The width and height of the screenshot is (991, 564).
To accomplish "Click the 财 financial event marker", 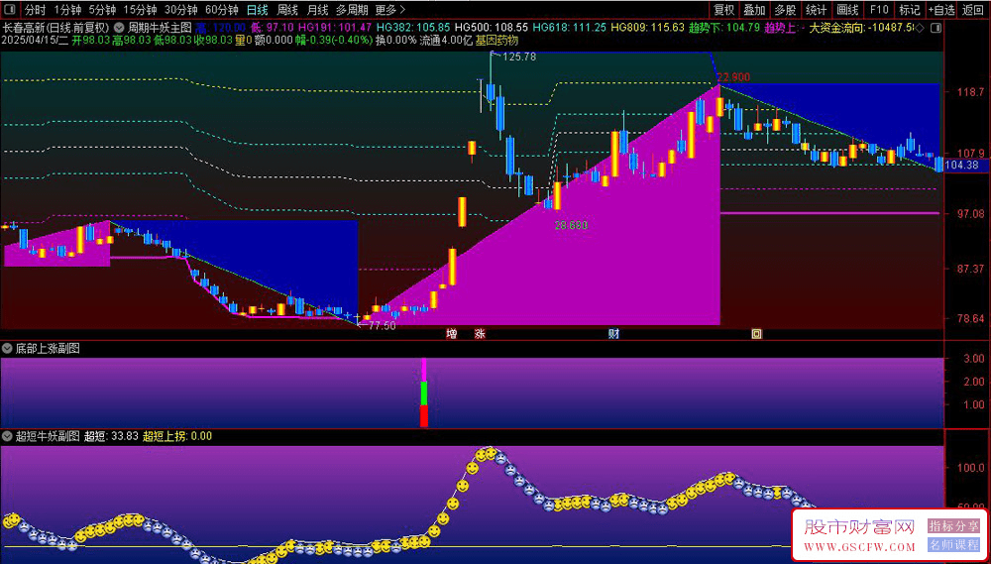I will click(613, 334).
